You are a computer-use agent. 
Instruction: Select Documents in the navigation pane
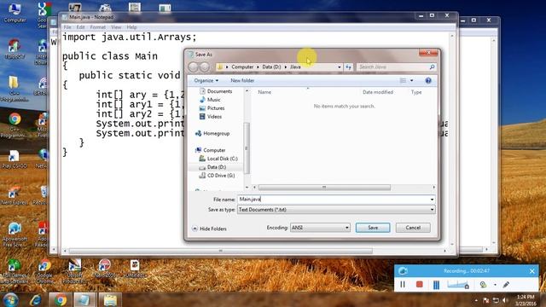(219, 91)
